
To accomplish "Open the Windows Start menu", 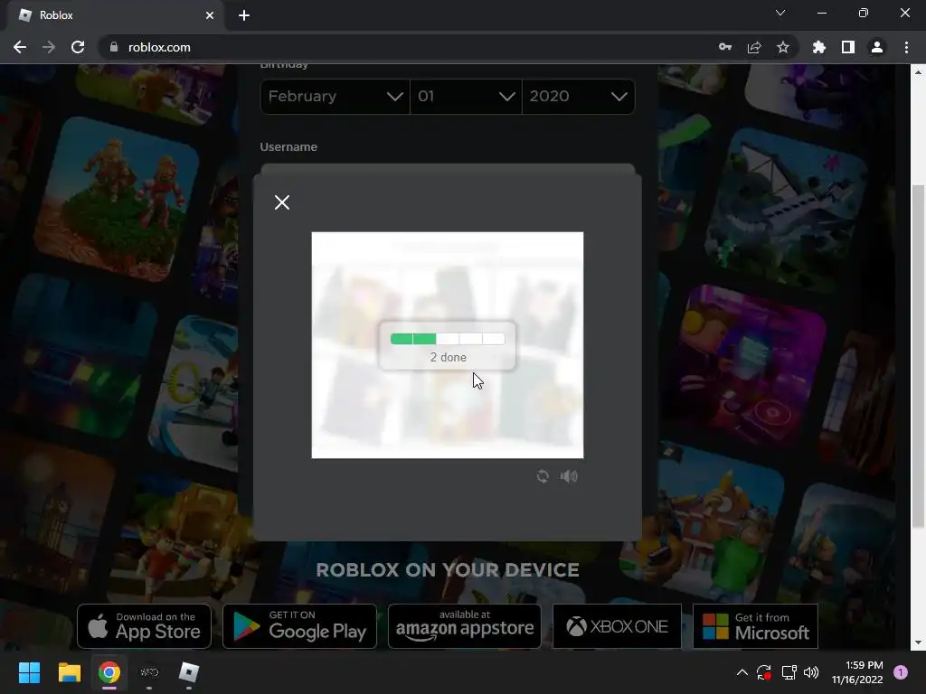I will coord(29,672).
